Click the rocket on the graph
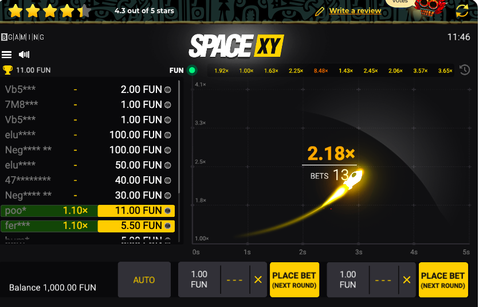This screenshot has height=307, width=479. click(x=352, y=180)
